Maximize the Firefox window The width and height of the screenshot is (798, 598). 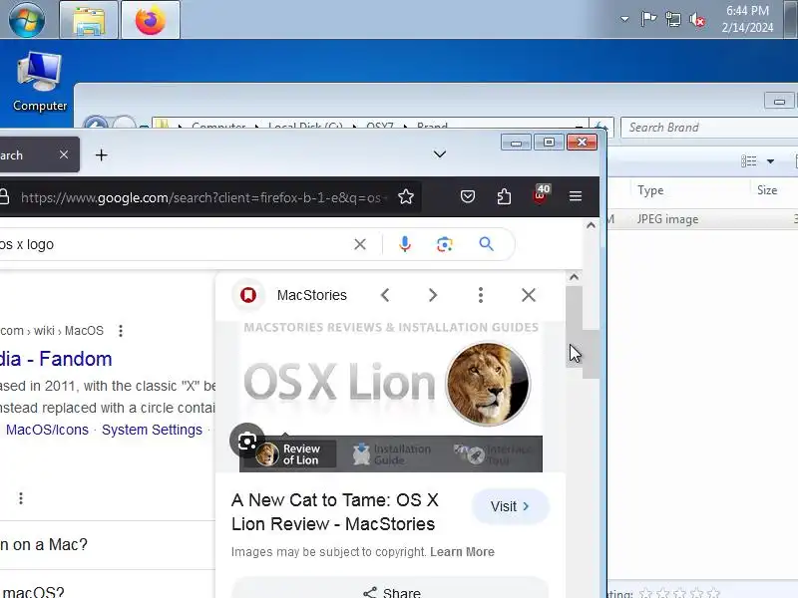coord(549,143)
